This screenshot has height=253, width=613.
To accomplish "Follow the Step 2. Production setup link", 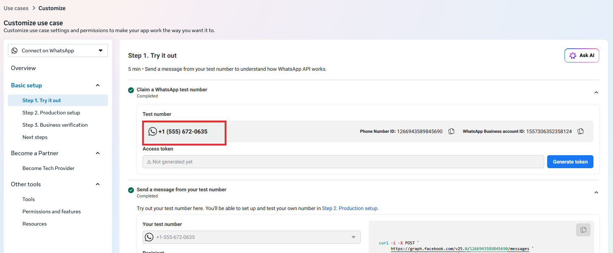I will [x=350, y=208].
